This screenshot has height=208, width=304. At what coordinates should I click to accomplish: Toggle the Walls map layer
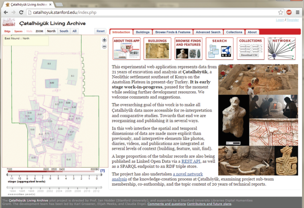click(x=29, y=31)
